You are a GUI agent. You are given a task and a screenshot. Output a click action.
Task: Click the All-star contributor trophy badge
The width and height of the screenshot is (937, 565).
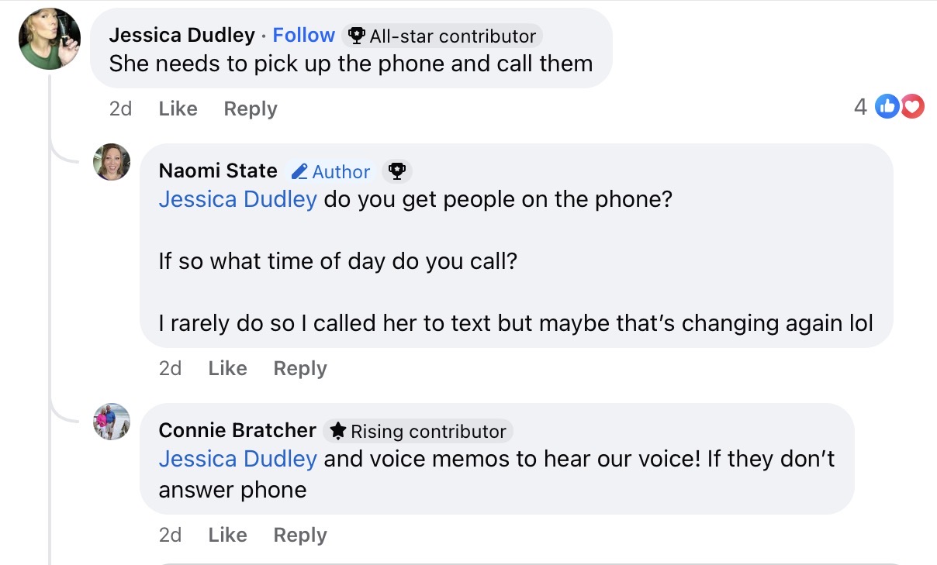point(358,36)
